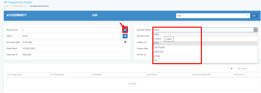Image resolution: width=261 pixels, height=93 pixels.
Task: Sort by Acc Charge Code column header
Action: [28, 75]
